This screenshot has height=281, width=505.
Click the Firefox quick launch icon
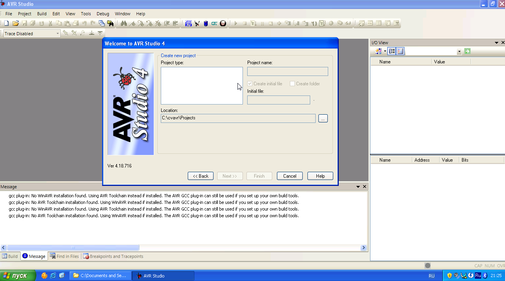(44, 276)
